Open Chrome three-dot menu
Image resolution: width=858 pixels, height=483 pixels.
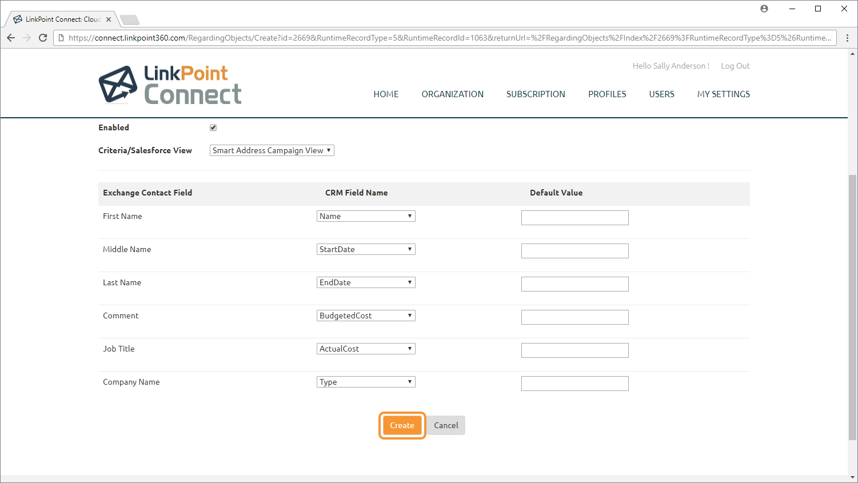click(x=848, y=38)
